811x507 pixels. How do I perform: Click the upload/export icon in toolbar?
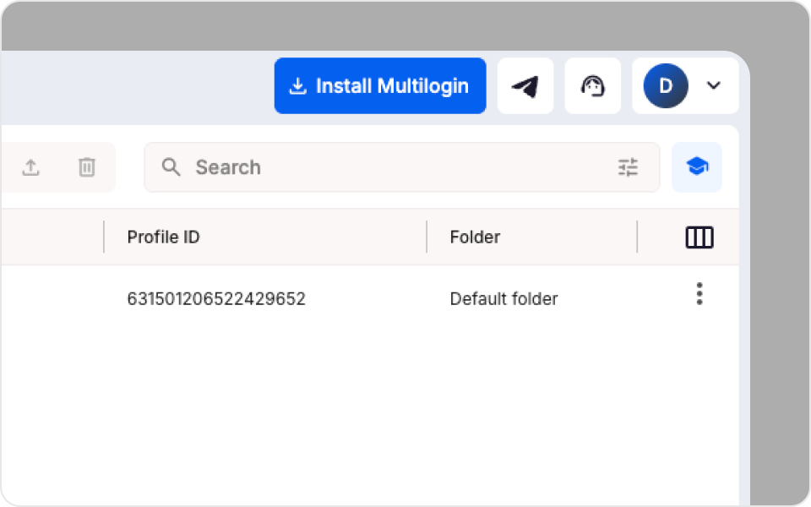31,167
